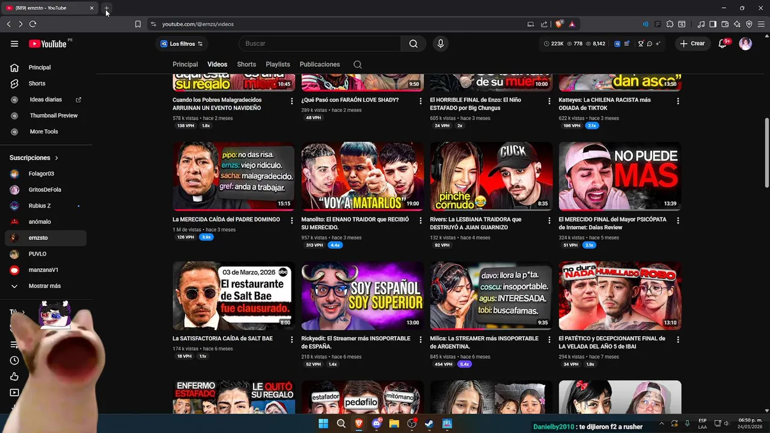Screen dimensions: 770x433
Task: Open the Windows Start menu
Action: (x=323, y=423)
